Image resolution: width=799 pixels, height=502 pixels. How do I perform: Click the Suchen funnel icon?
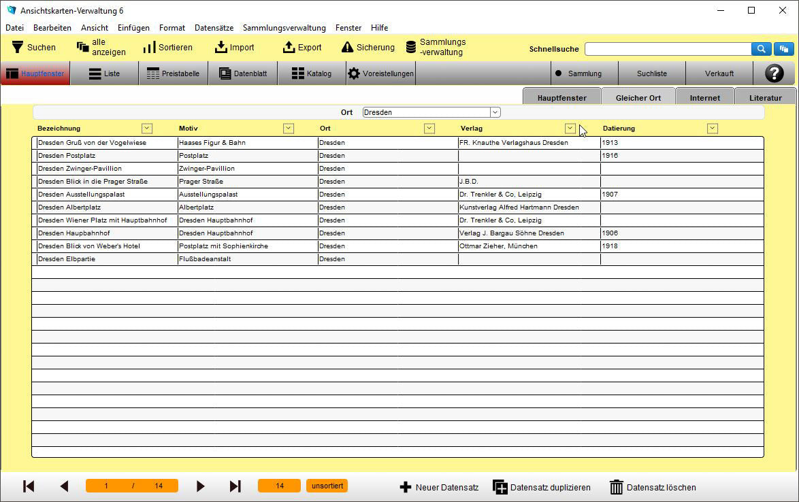tap(18, 47)
